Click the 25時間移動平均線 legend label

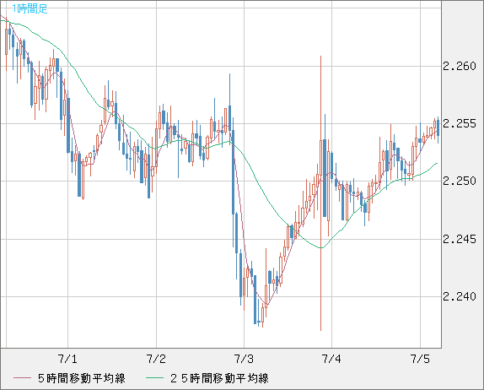(219, 378)
